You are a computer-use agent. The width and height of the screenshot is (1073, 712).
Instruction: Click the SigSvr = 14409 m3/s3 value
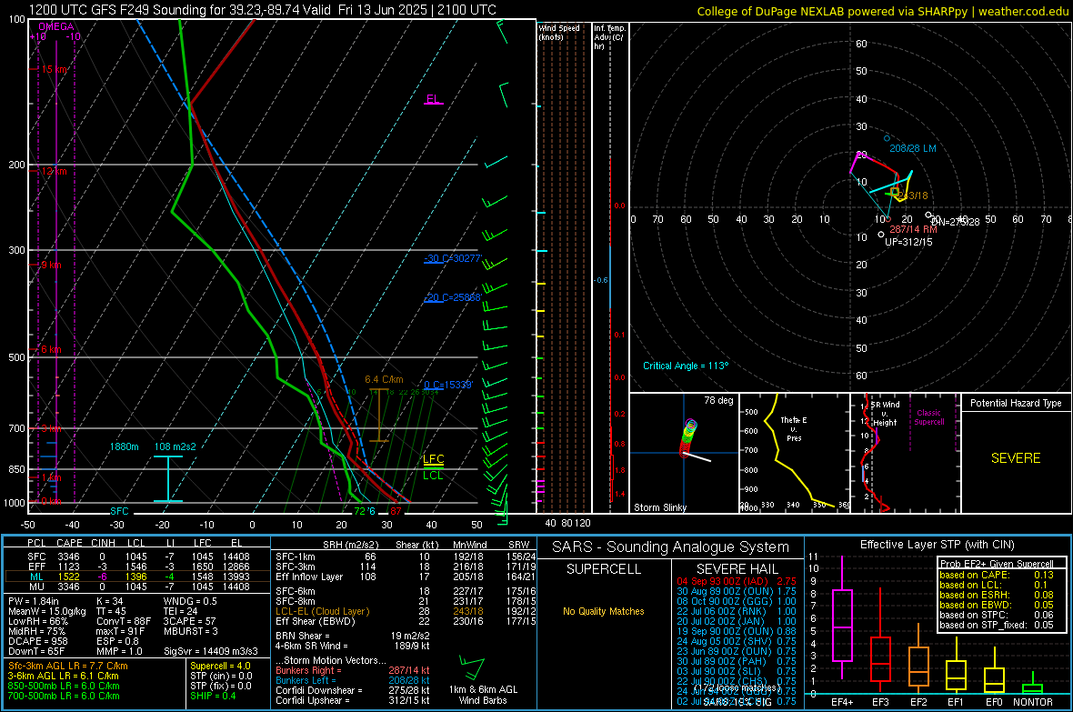click(x=211, y=652)
